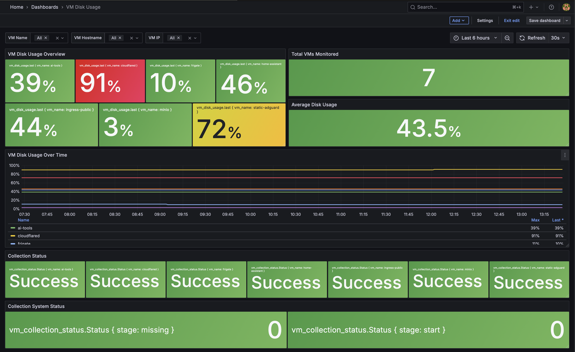Viewport: 575px width, 352px height.
Task: Click the plus icon to create new content
Action: 530,7
